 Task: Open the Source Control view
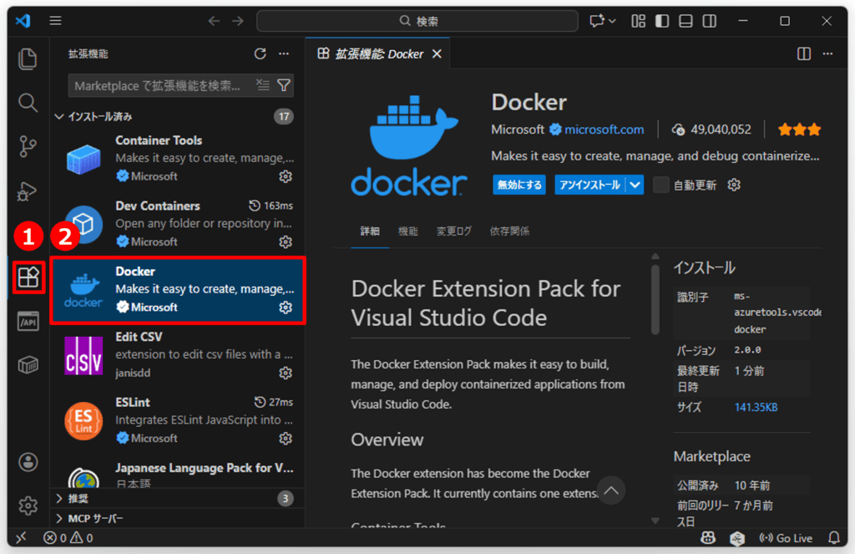pyautogui.click(x=28, y=147)
